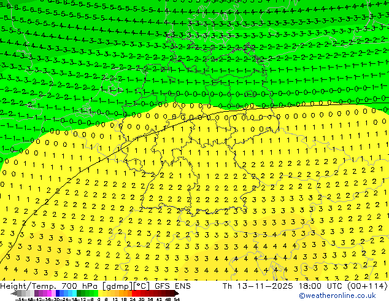Viewport: 389px width, 301px height.
Task: Click the cyan swatch in the legend
Action: [x=74, y=294]
